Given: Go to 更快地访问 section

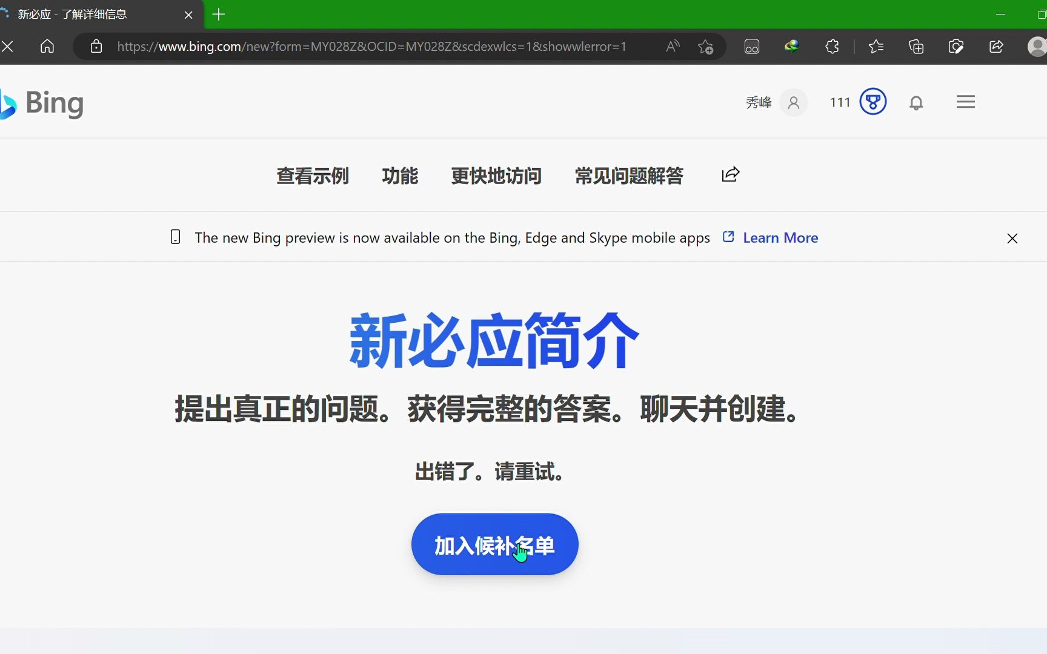Looking at the screenshot, I should tap(496, 176).
